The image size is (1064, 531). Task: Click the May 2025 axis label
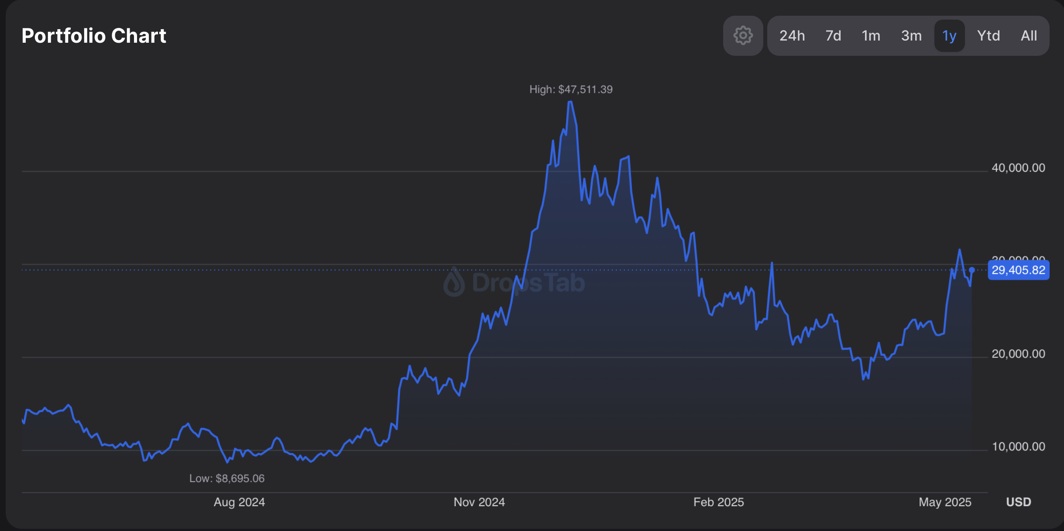945,502
